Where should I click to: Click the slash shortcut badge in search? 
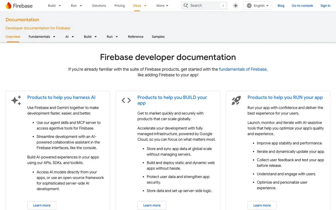coord(223,6)
